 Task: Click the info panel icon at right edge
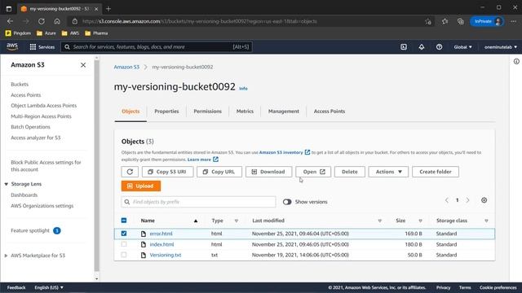coord(516,62)
